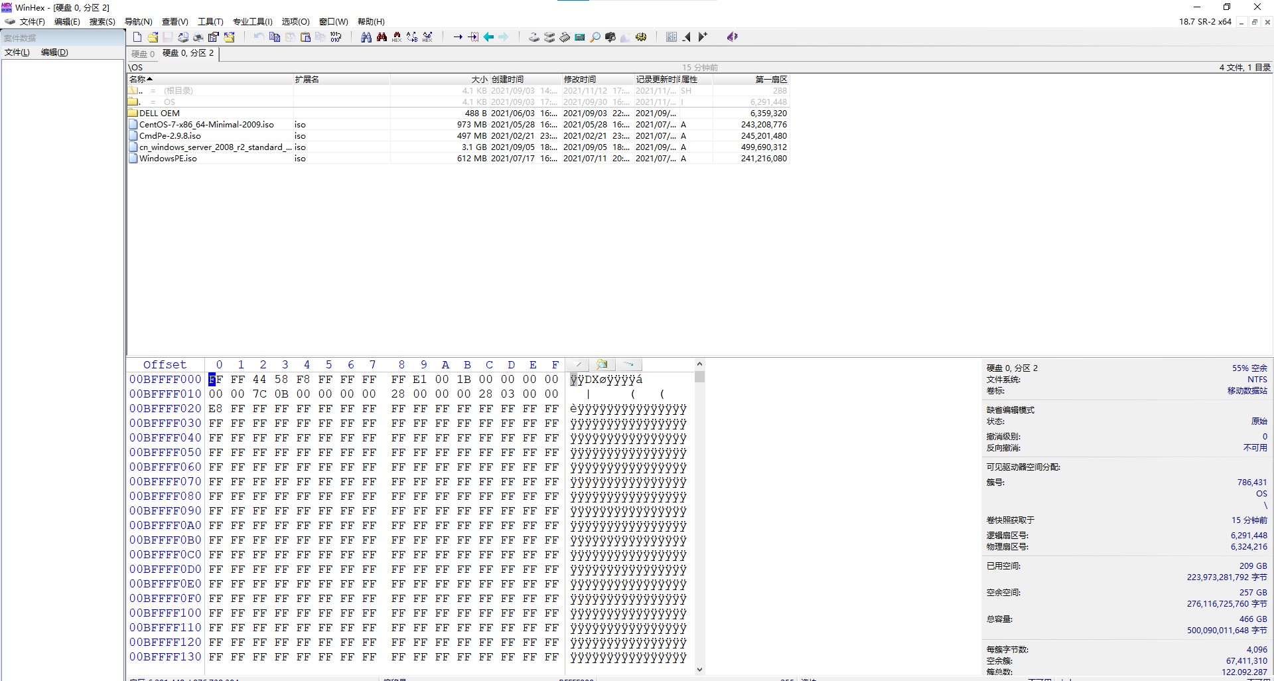
Task: Click the Undo arrow icon
Action: pos(259,37)
